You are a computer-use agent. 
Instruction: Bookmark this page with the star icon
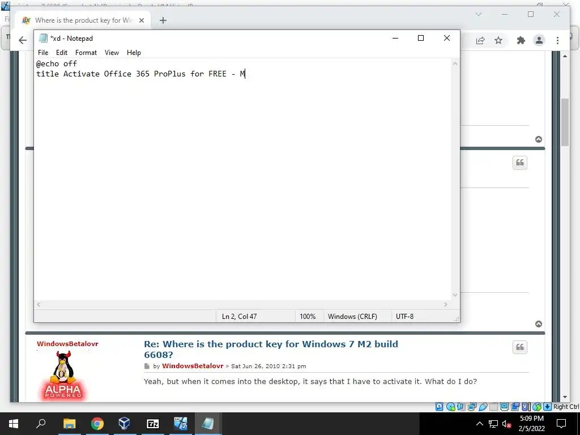[x=498, y=40]
